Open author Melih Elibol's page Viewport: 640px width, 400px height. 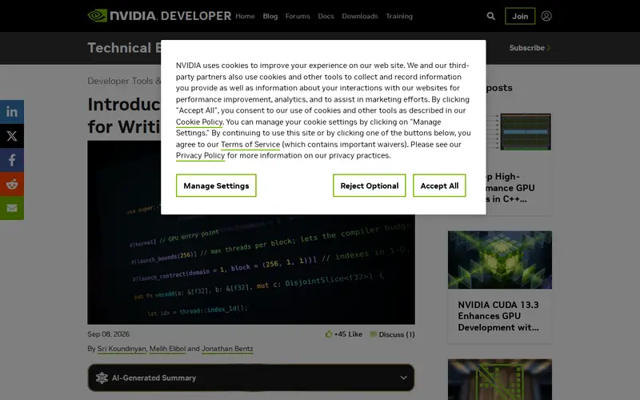[x=167, y=349]
